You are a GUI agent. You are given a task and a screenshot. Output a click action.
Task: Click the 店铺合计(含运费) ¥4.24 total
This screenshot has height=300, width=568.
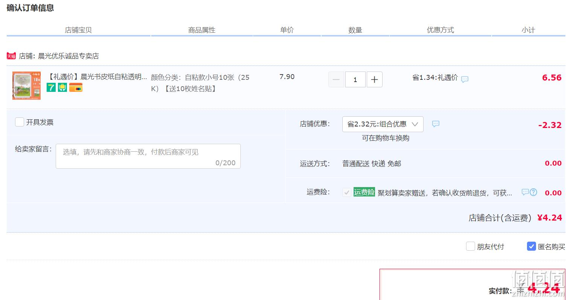[515, 218]
